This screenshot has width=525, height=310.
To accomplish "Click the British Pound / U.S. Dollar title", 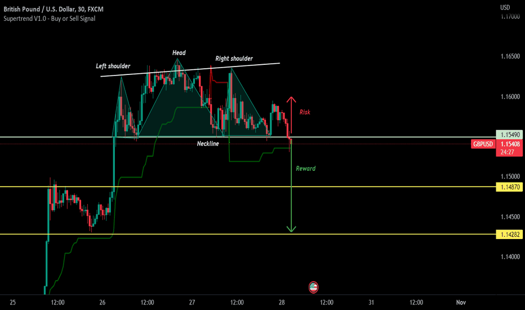I will pyautogui.click(x=54, y=9).
